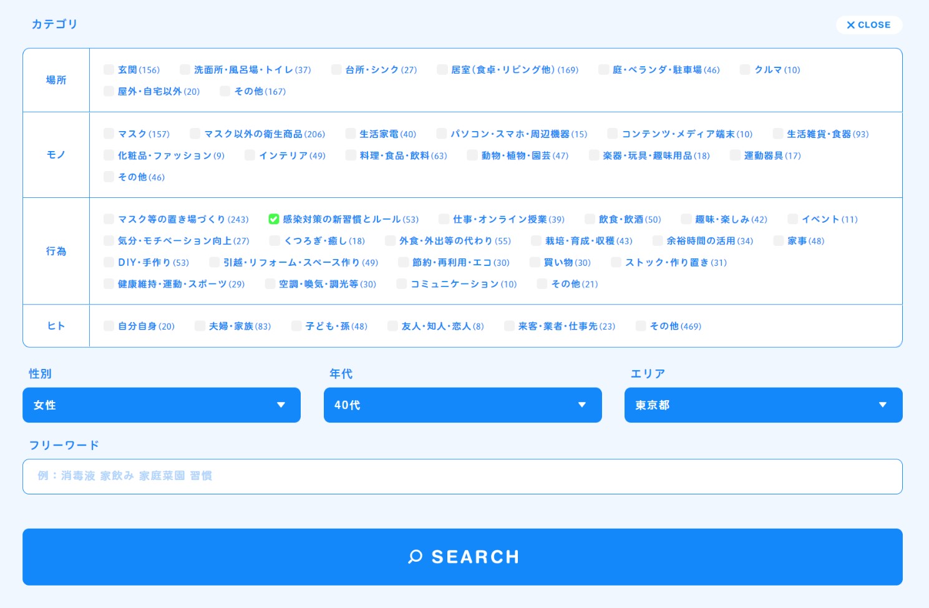Image resolution: width=929 pixels, height=608 pixels.
Task: Open the エリア dropdown showing 東京都
Action: point(763,405)
